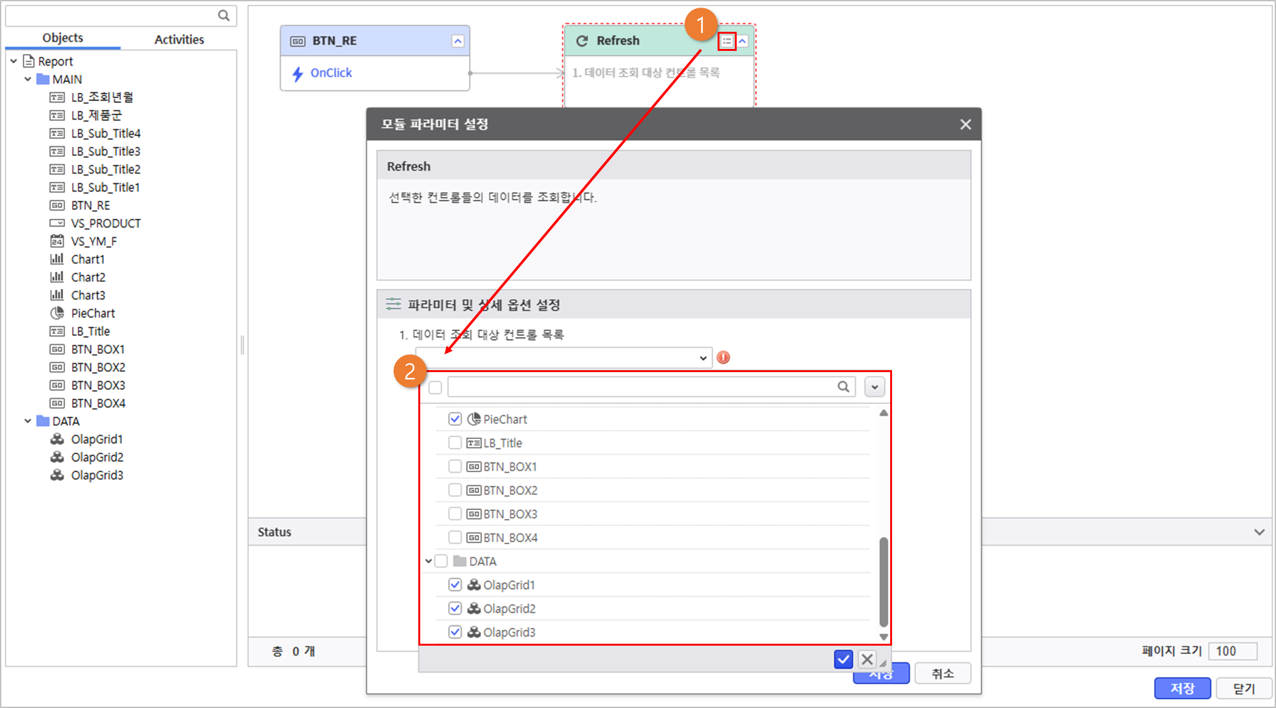Screen dimensions: 1276x708
Task: Click the Refresh module parameter list icon
Action: (727, 41)
